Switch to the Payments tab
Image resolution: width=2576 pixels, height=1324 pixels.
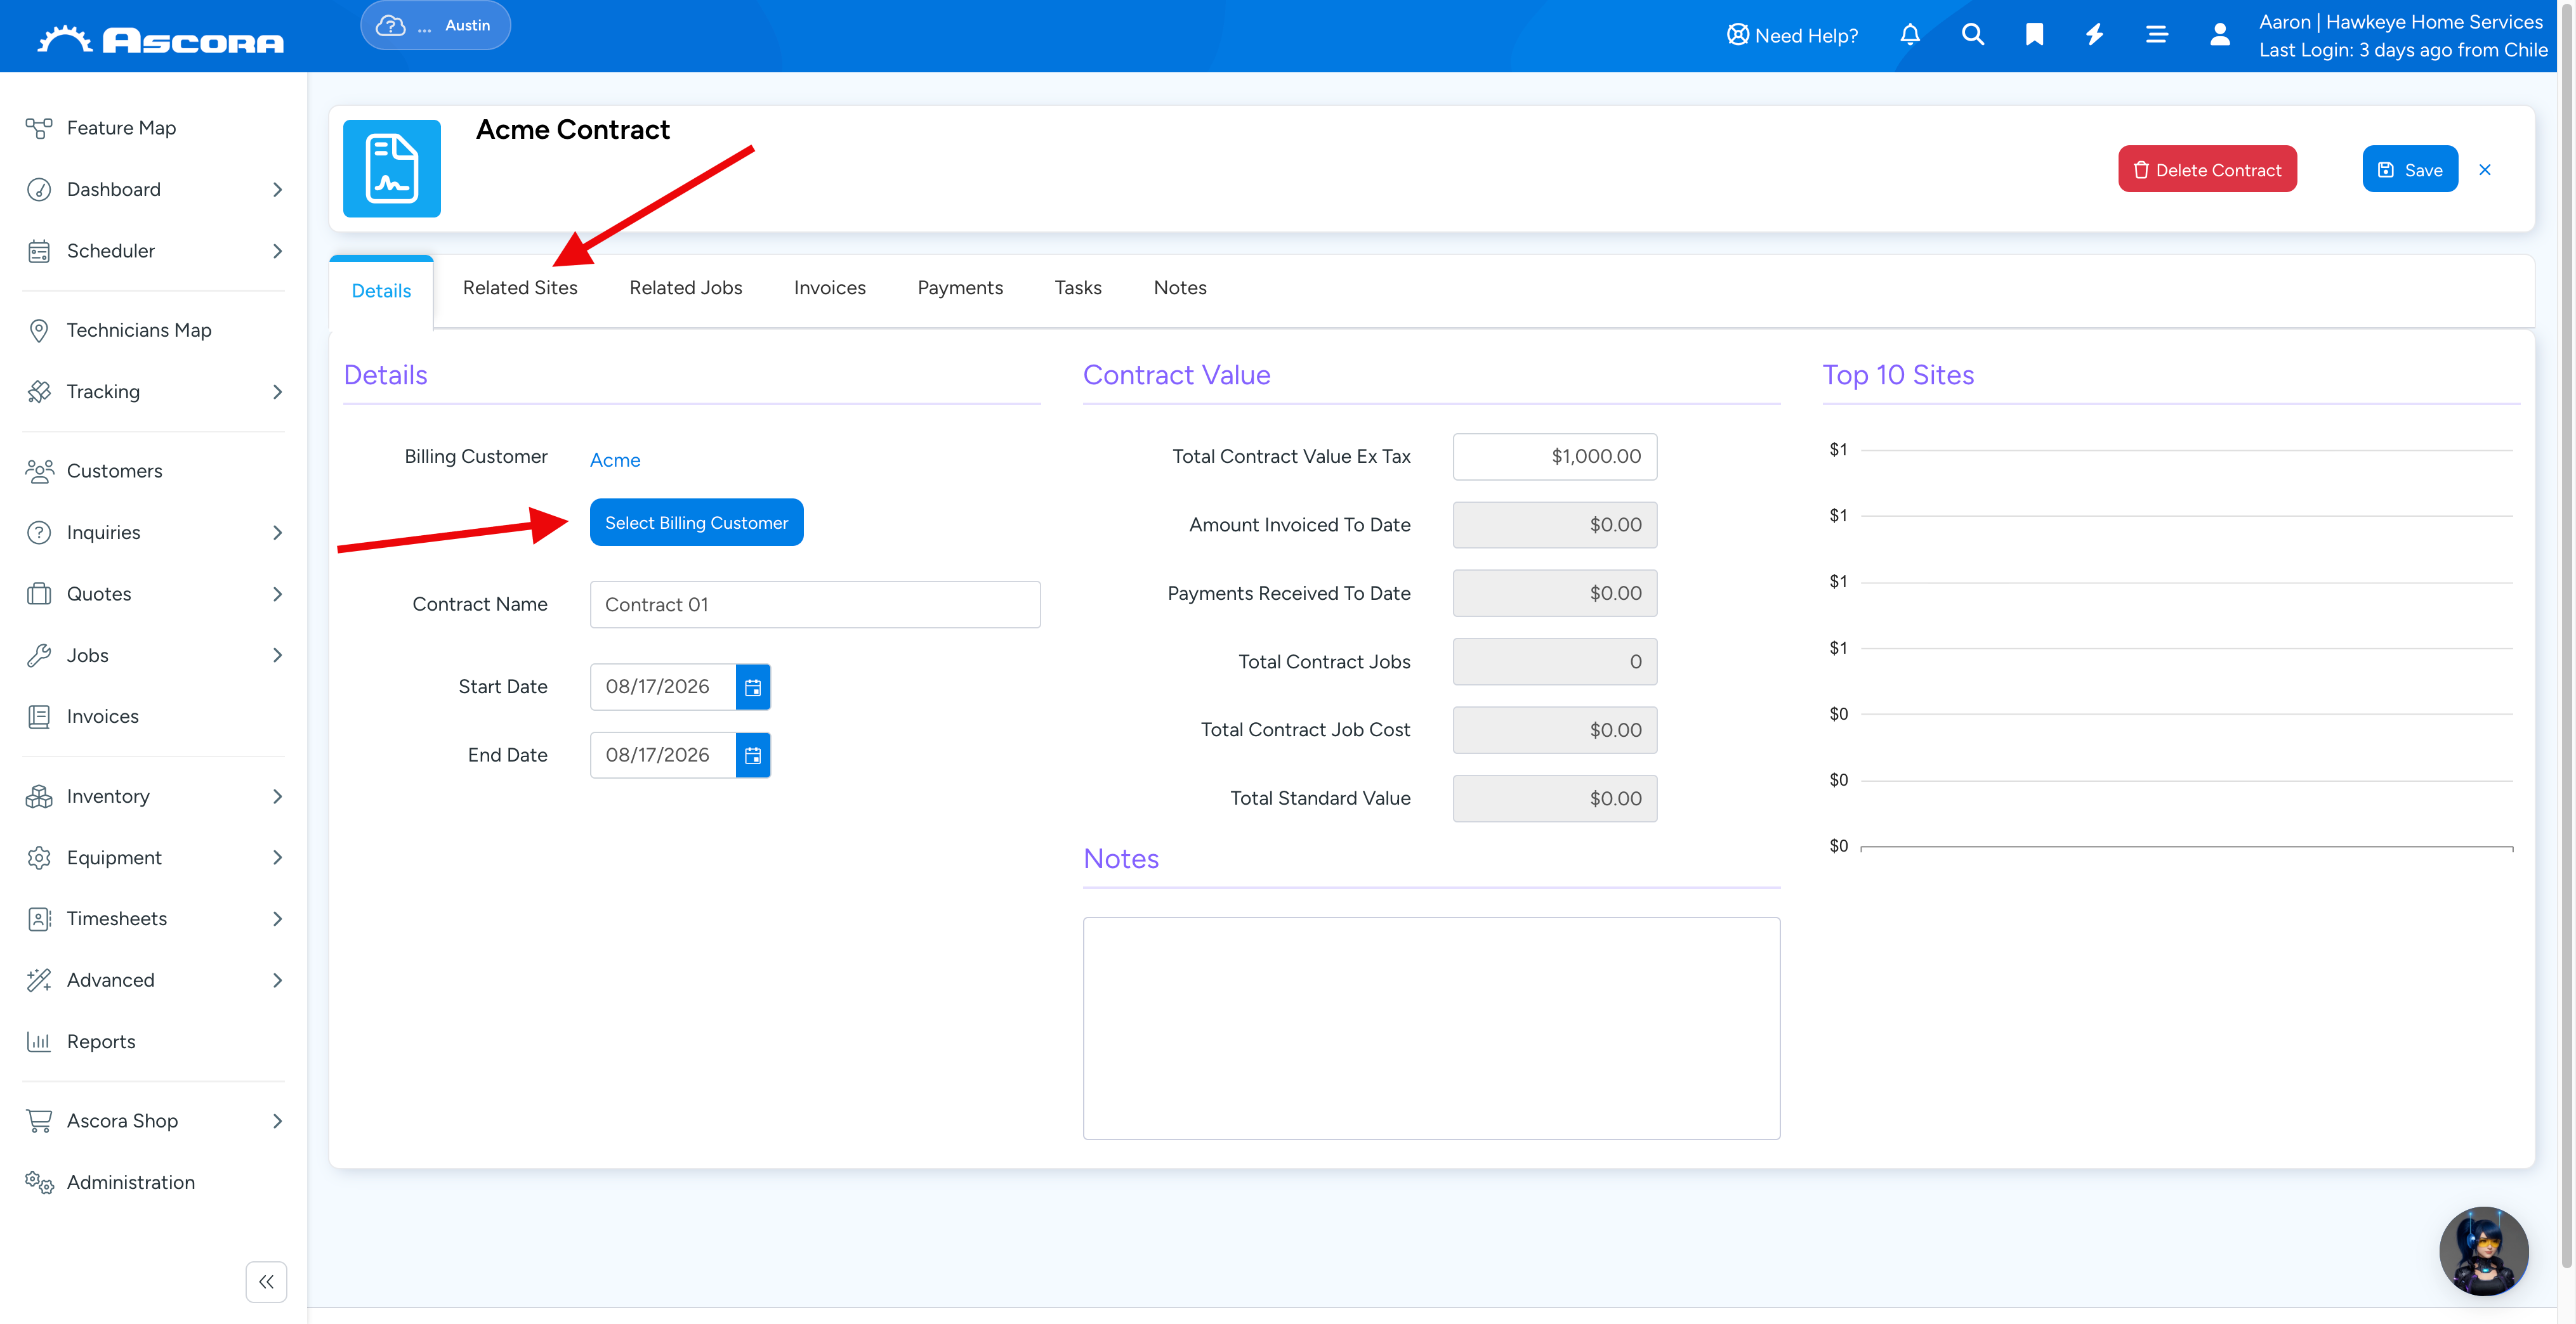960,288
